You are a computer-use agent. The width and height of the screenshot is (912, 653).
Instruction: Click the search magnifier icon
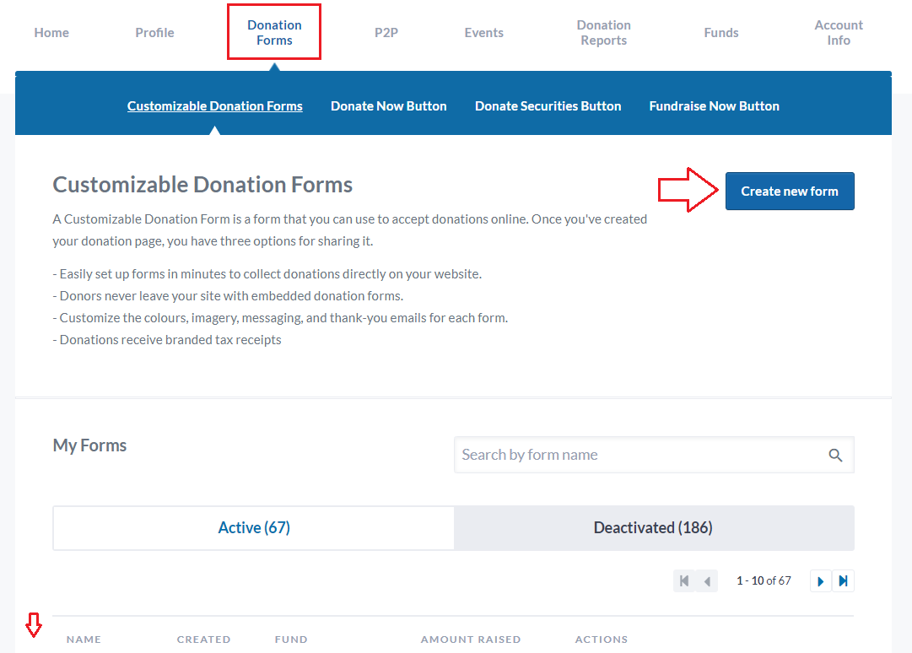tap(835, 456)
